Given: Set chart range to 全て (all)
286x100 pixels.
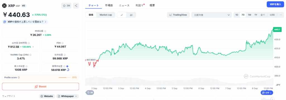Looking at the screenshot, I should click(263, 15).
